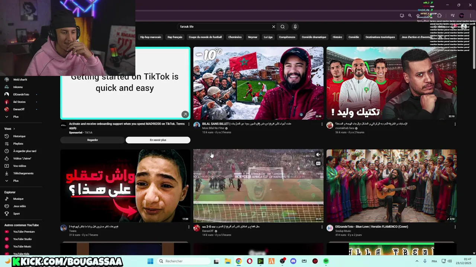Select the Compétences chip
476x267 pixels.
point(287,37)
